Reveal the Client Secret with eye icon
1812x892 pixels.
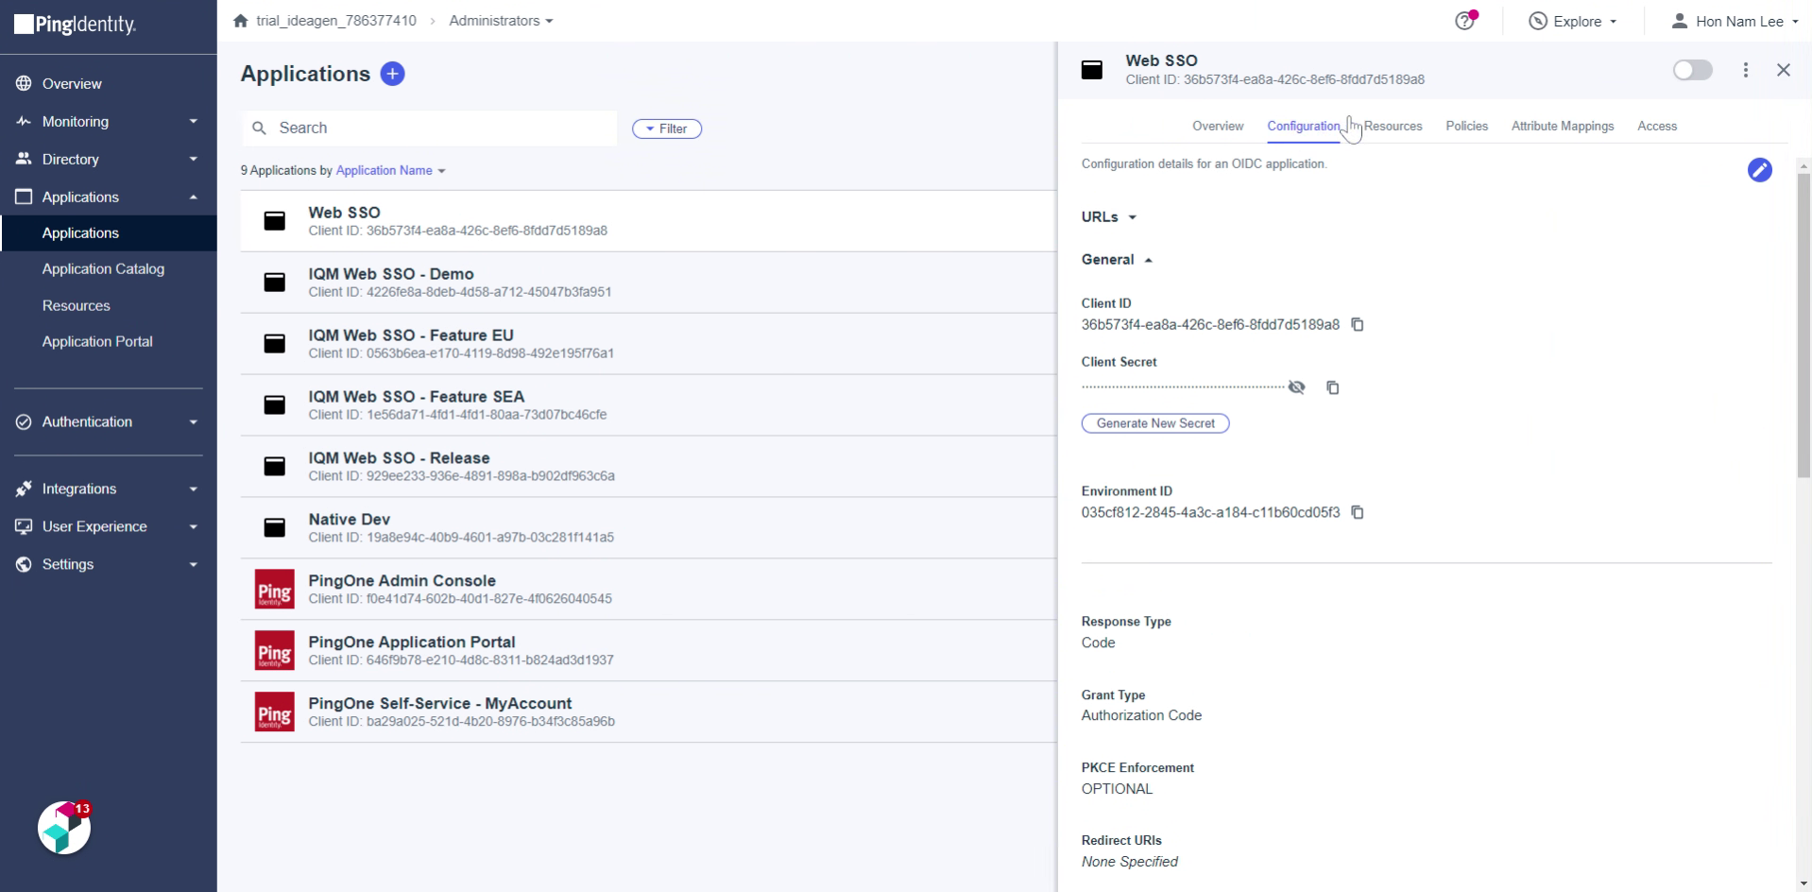pos(1297,387)
